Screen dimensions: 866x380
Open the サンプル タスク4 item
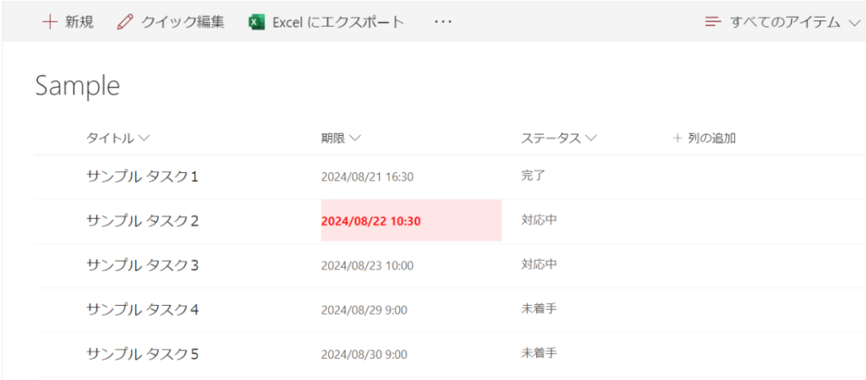142,309
